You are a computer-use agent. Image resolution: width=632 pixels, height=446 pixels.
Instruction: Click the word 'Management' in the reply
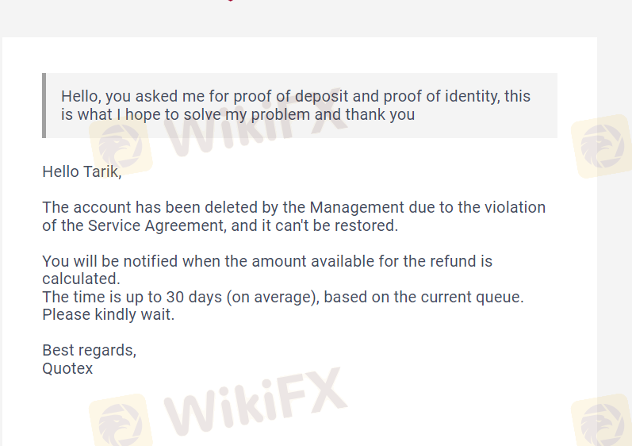click(357, 207)
